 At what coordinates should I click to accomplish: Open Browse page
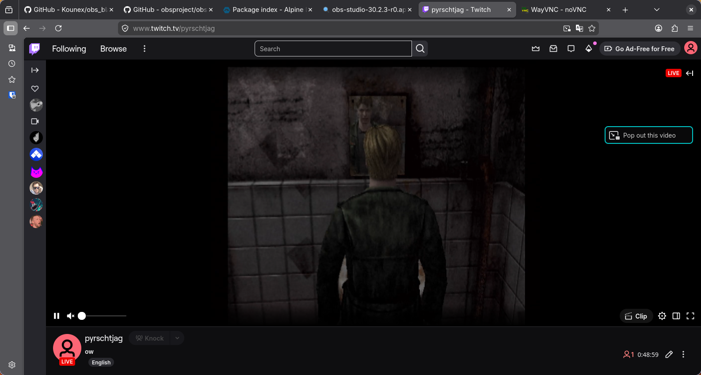114,49
